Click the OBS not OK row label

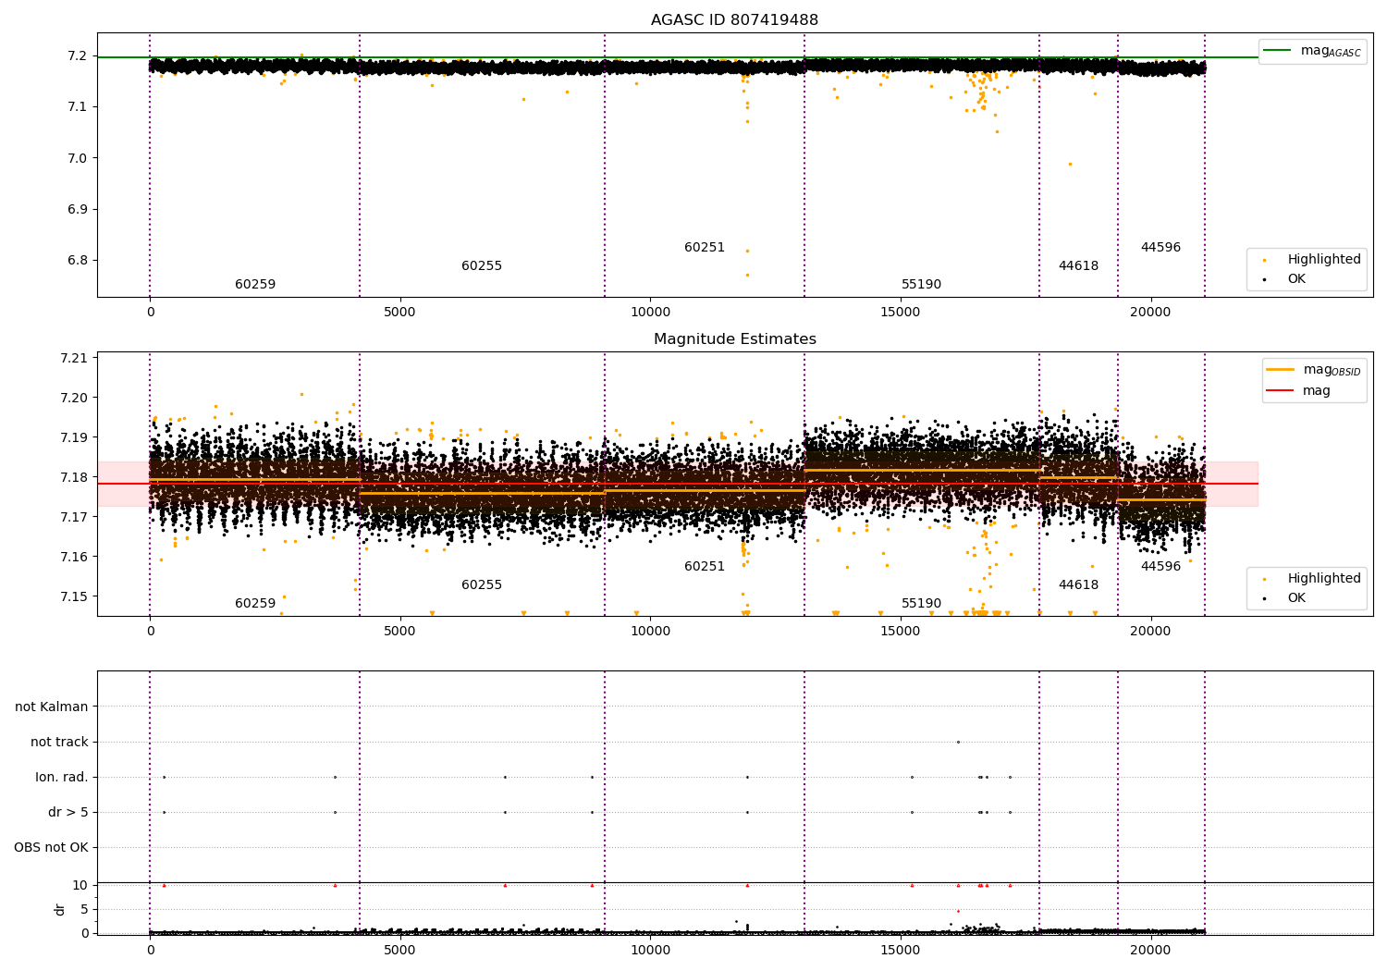(x=52, y=847)
